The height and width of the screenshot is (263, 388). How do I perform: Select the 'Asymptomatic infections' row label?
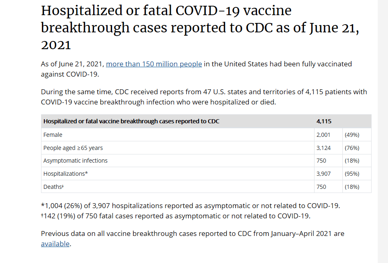tap(75, 161)
